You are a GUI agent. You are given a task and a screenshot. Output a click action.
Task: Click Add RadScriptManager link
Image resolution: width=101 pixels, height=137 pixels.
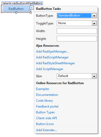pyautogui.click(x=52, y=57)
